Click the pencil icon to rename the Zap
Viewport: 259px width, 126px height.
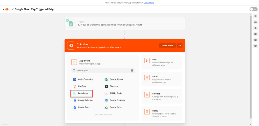coord(12,9)
